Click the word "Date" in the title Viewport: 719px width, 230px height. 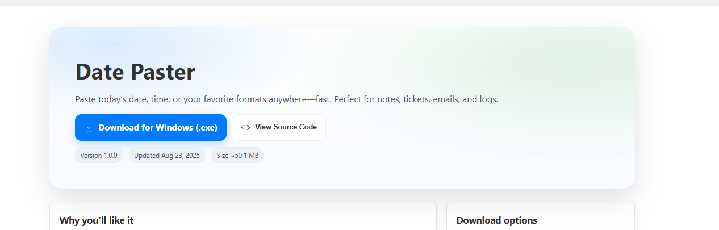coord(100,72)
